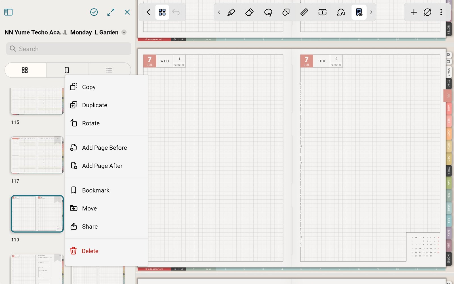Toggle the sidebar panel icon
454x284 pixels.
[x=9, y=12]
